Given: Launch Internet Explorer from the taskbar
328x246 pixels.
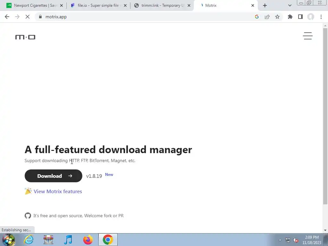Looking at the screenshot, I should [29, 240].
